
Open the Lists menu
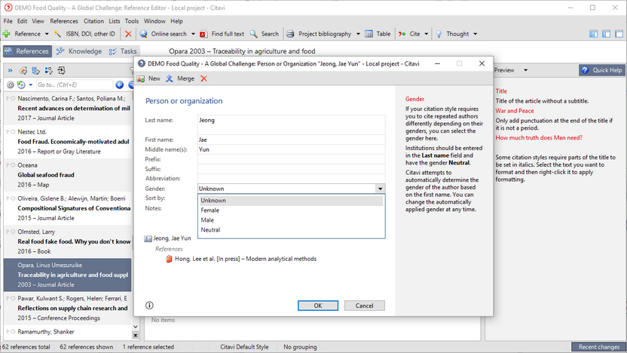point(115,21)
